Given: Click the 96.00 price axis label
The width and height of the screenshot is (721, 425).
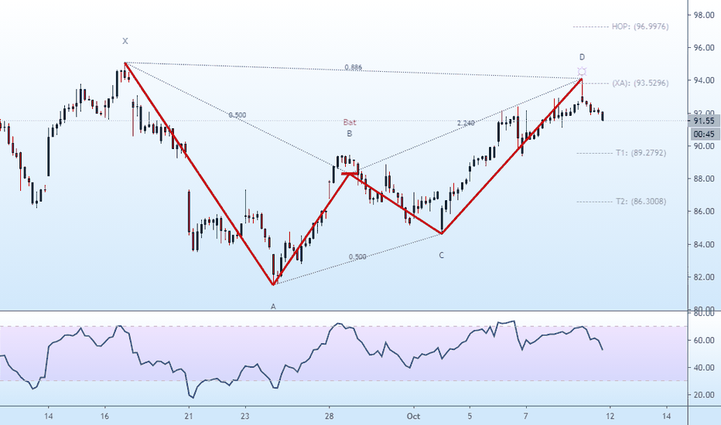Looking at the screenshot, I should click(704, 48).
